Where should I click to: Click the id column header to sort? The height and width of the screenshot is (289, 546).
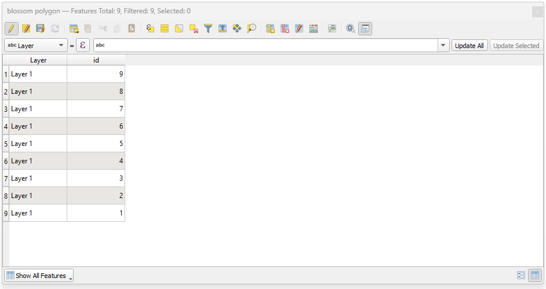96,60
